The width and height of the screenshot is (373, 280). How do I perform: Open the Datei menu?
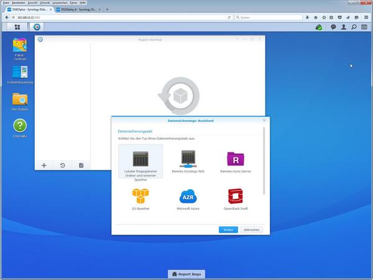coord(6,2)
